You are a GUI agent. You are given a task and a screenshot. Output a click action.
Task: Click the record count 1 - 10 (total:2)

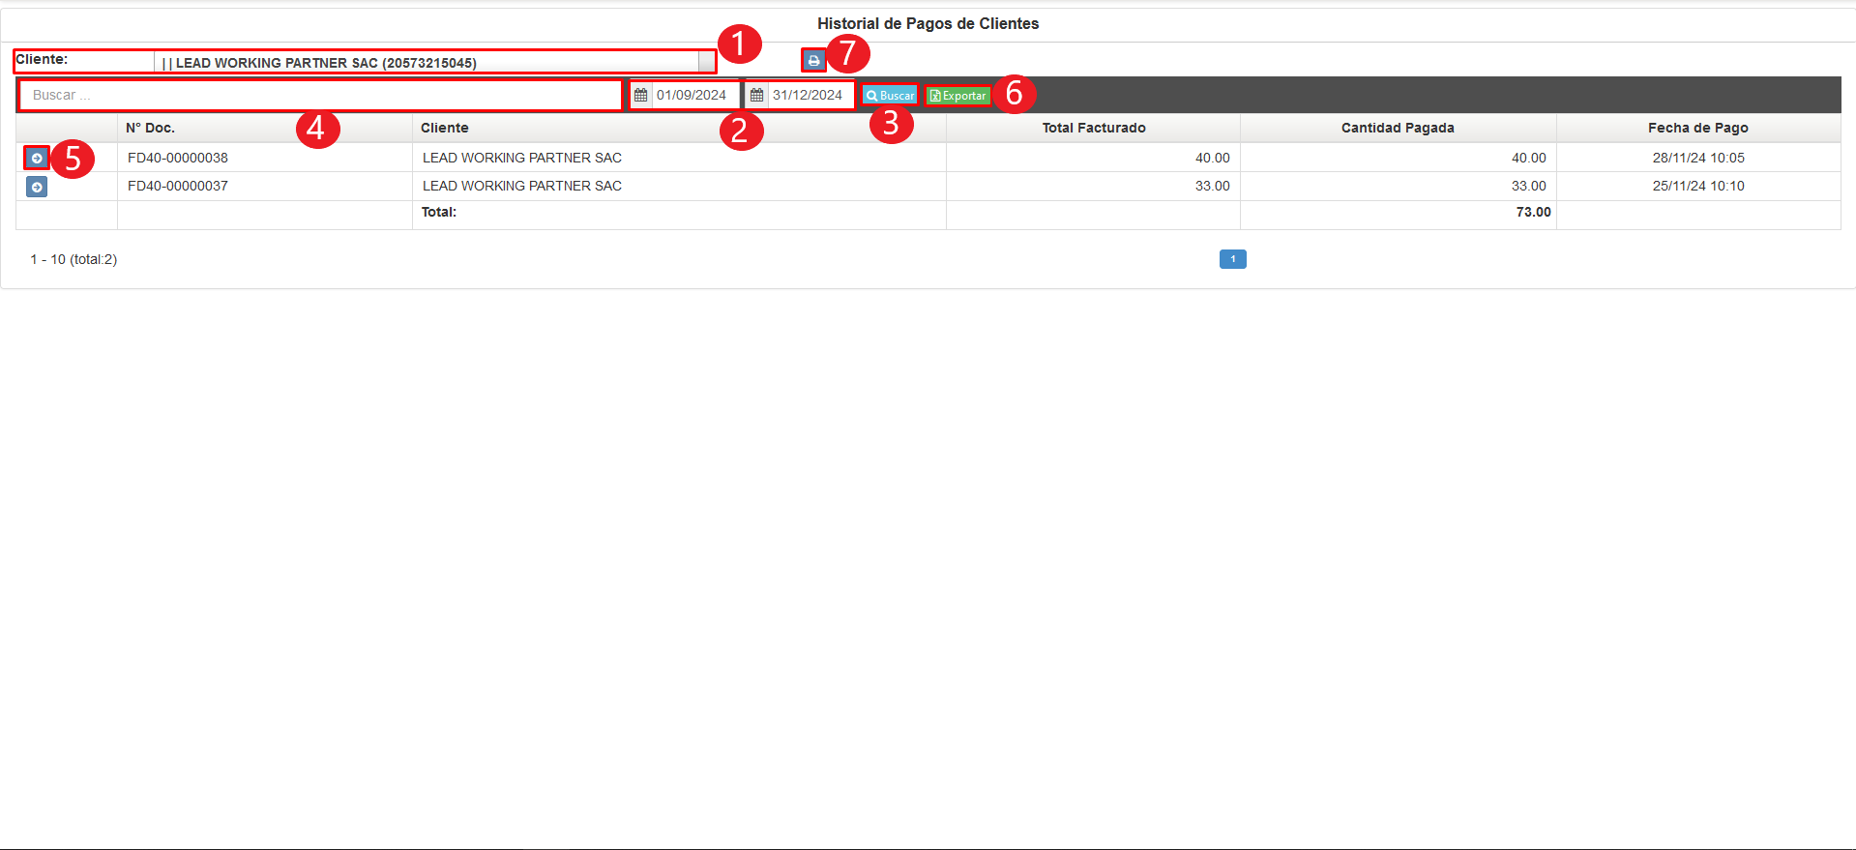click(x=74, y=259)
